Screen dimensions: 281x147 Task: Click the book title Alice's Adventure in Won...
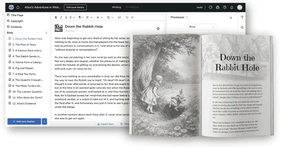[43, 7]
